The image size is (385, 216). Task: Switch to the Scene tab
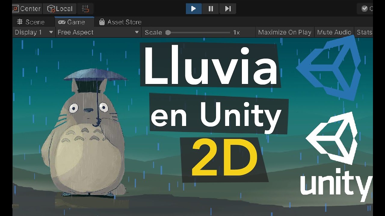[31, 22]
